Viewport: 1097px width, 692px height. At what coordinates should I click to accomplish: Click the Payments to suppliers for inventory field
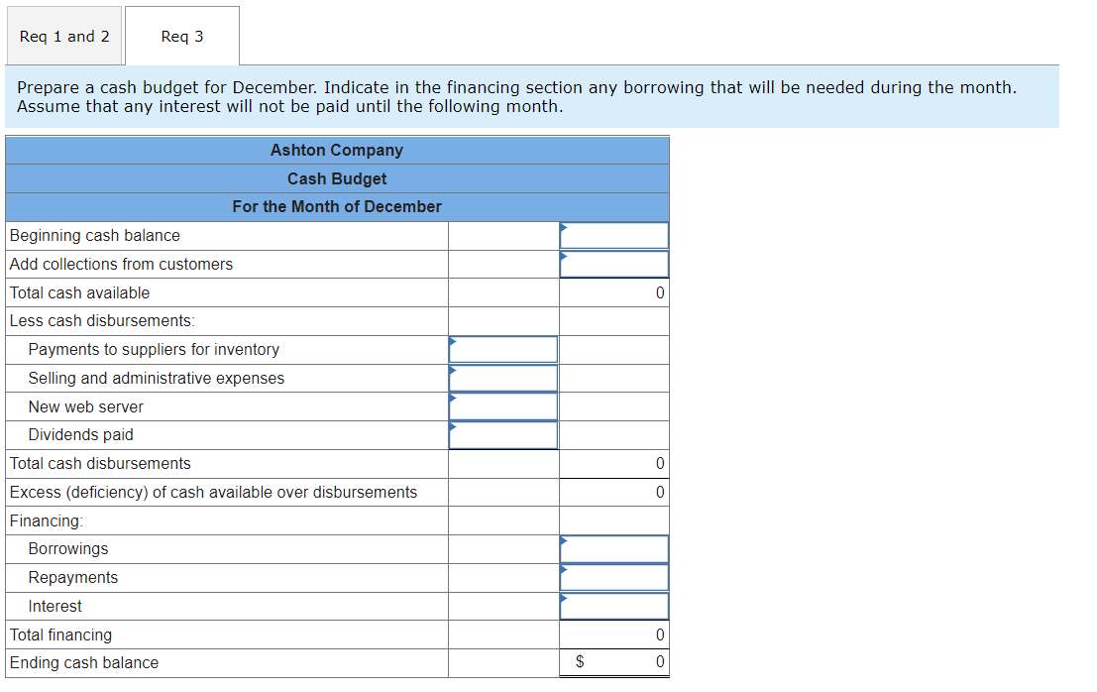[x=503, y=350]
